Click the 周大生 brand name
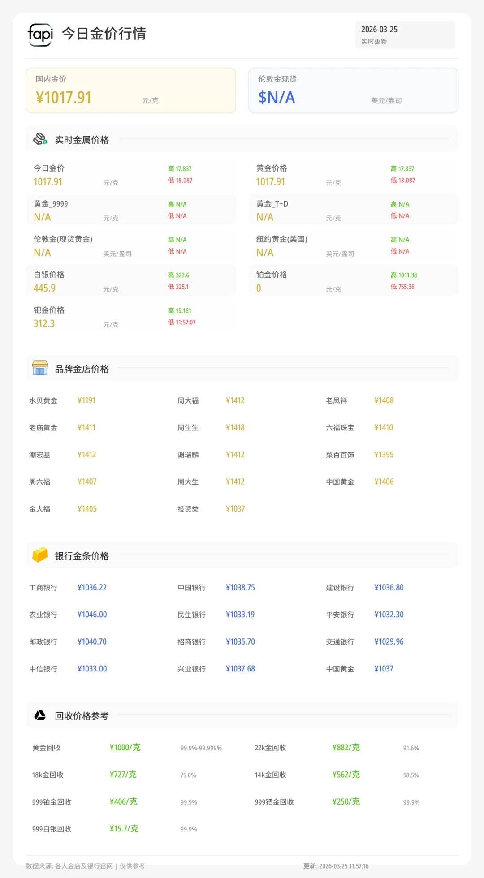The image size is (484, 878). (x=188, y=482)
